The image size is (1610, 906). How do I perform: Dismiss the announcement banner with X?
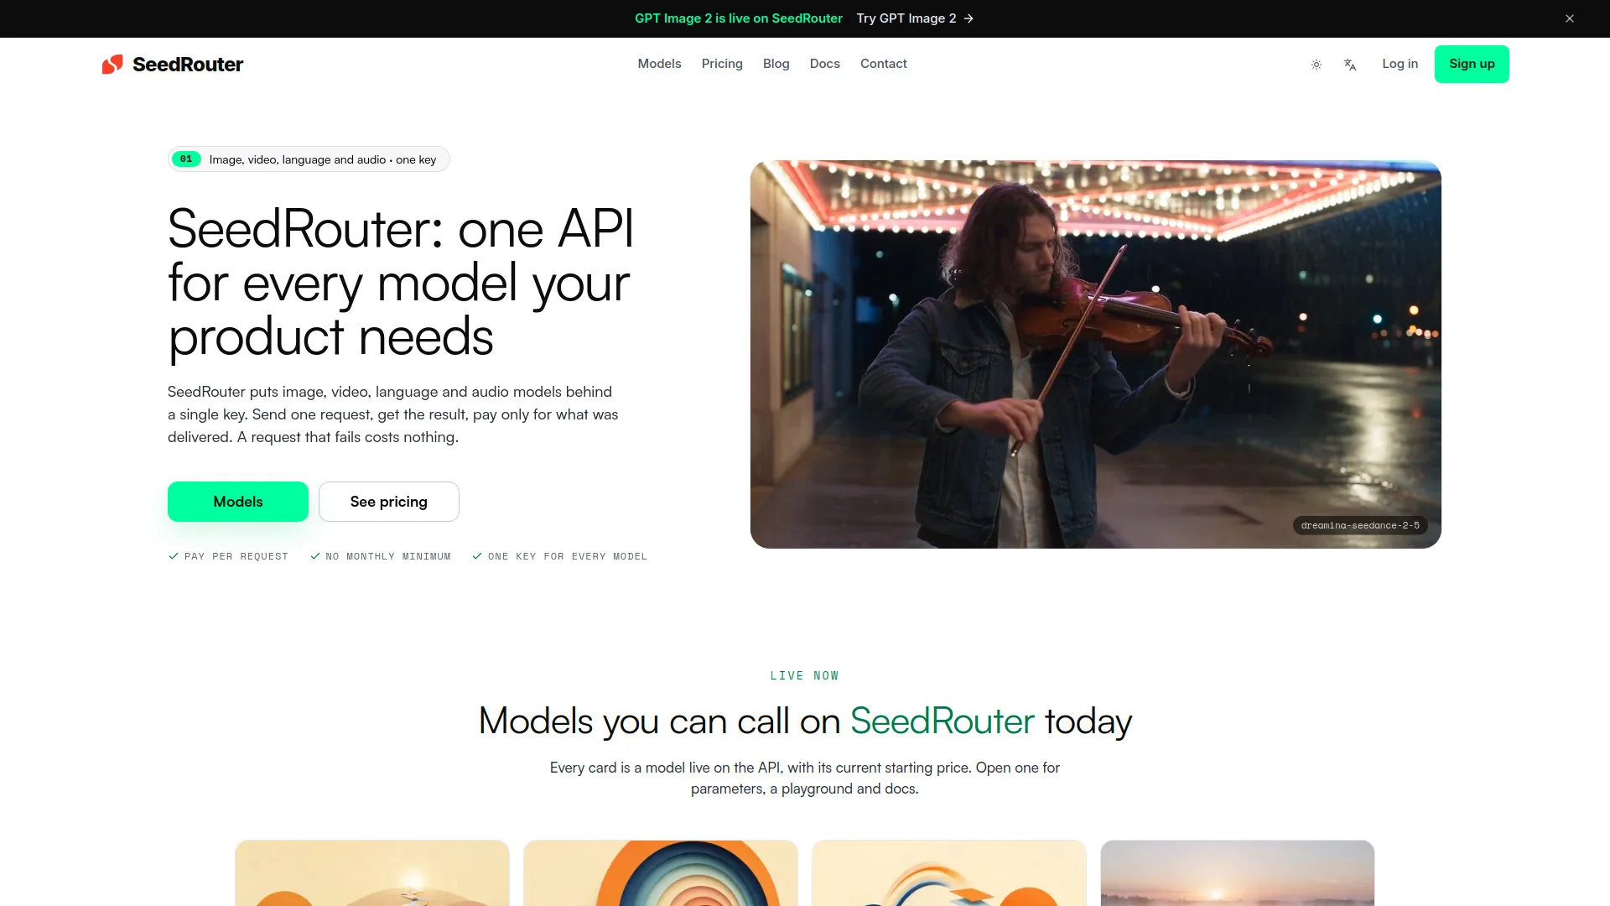(x=1570, y=18)
